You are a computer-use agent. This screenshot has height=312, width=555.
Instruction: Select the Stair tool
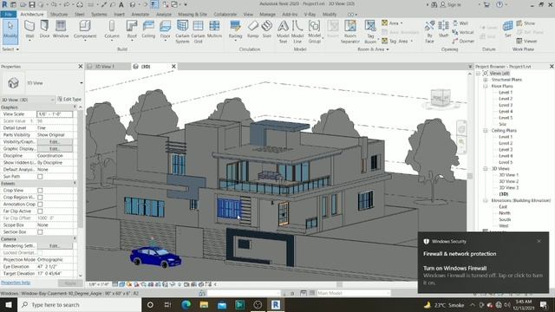click(267, 29)
